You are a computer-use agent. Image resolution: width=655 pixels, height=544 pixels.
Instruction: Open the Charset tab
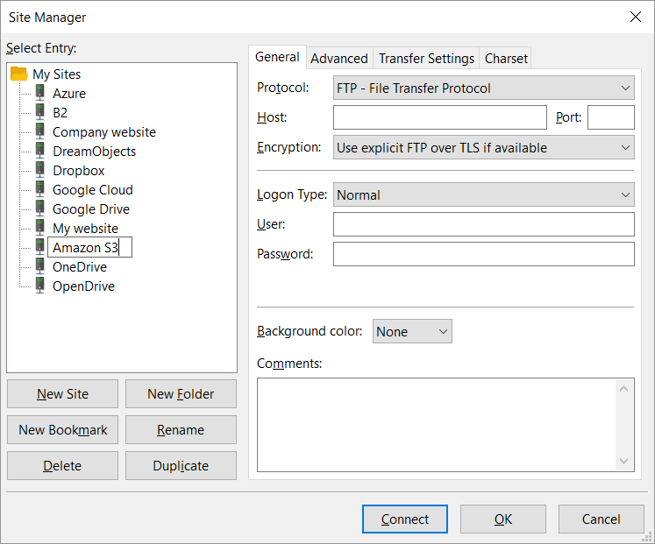(506, 59)
